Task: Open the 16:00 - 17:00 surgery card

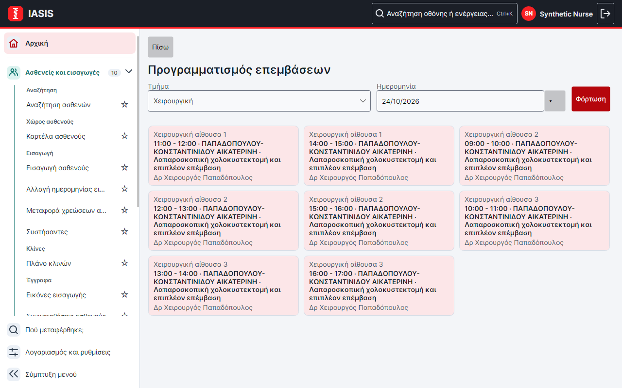Action: pos(379,286)
